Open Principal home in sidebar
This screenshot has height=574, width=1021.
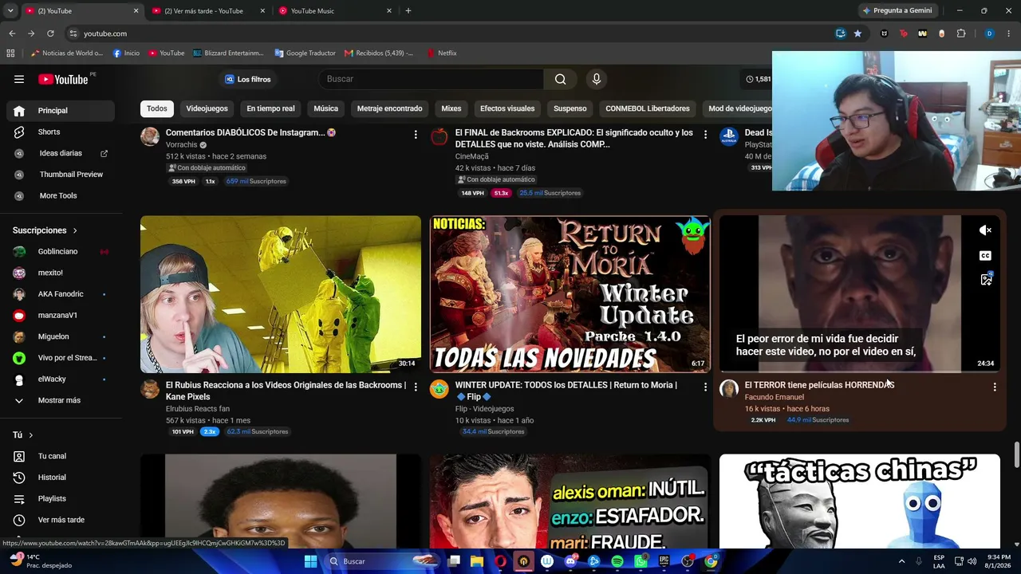(61, 111)
